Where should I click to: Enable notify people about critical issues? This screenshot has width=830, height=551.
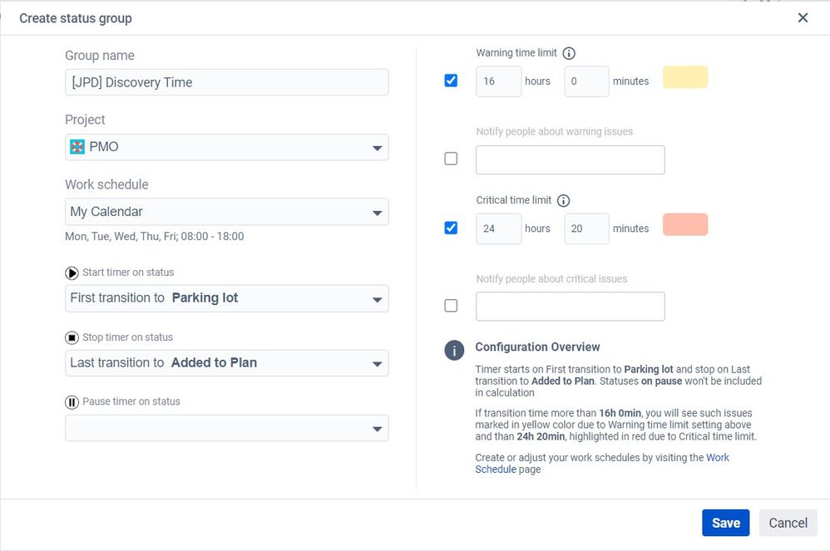(x=451, y=306)
